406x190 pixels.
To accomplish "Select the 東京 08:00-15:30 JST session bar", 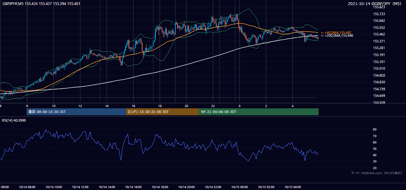I will pos(77,112).
